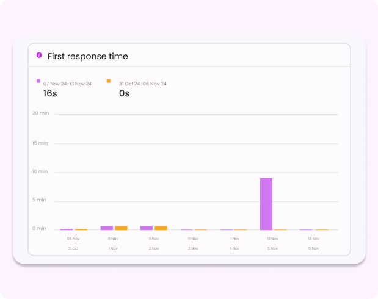Select the 0s previous period value

click(125, 93)
